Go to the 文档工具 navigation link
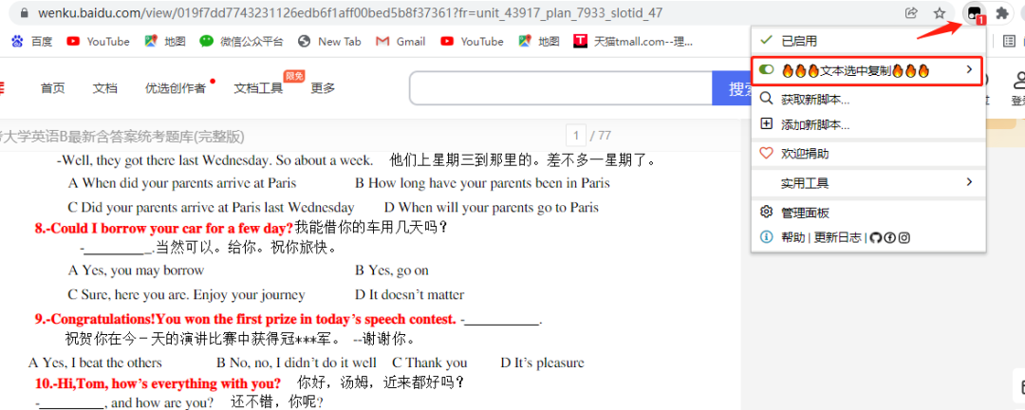 [x=258, y=88]
